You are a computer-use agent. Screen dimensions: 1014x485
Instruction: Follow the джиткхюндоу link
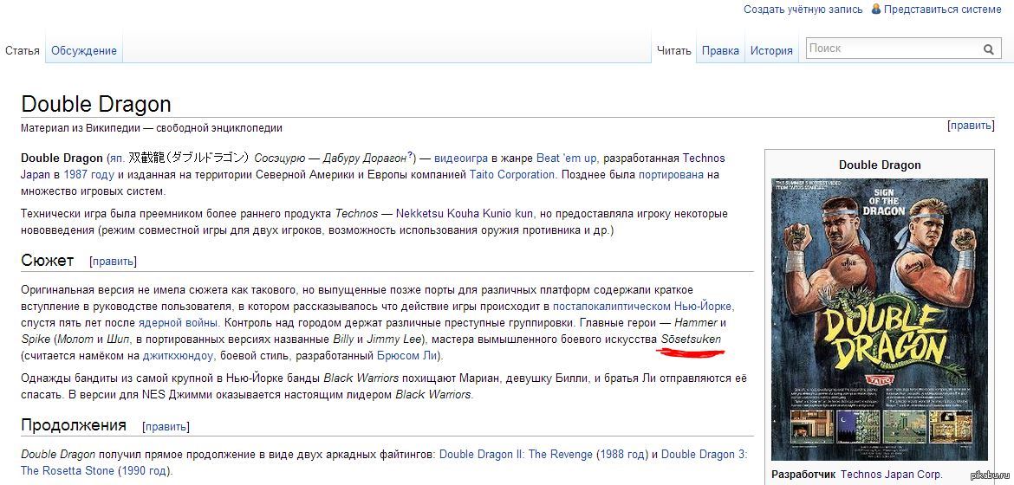click(x=178, y=355)
